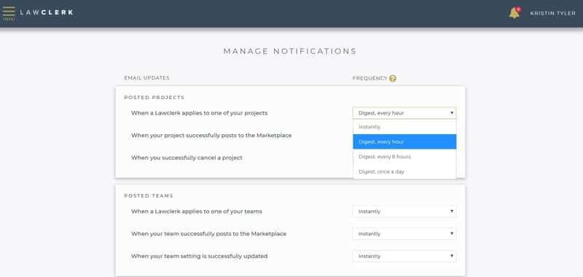Click 'When you successfully cancel a project'
583x277 pixels.
tap(187, 157)
